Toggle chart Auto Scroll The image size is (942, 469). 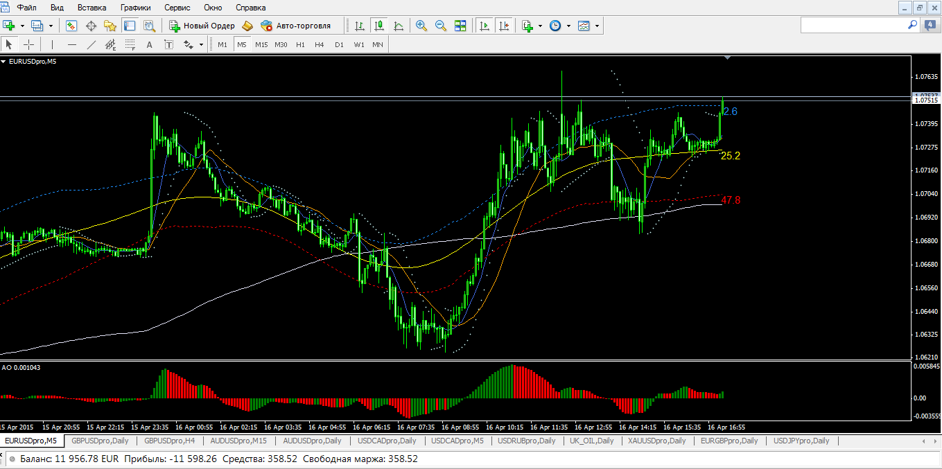[x=485, y=26]
